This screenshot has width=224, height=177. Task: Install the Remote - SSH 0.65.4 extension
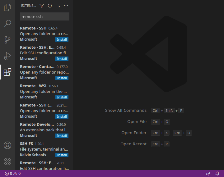[62, 39]
